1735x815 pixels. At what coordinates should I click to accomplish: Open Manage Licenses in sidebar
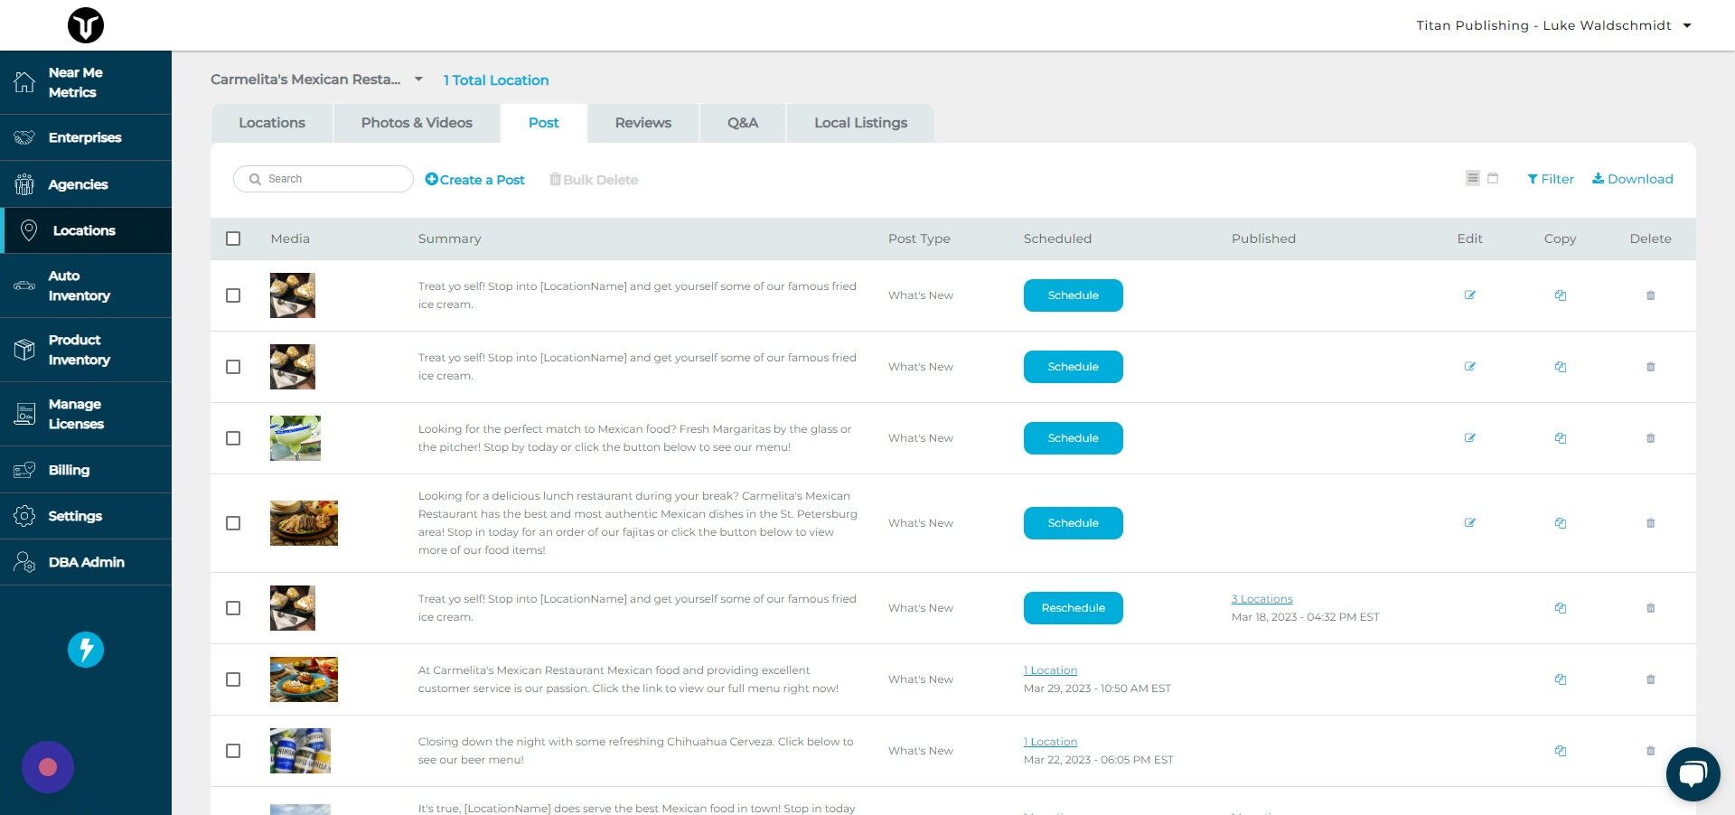[86, 414]
